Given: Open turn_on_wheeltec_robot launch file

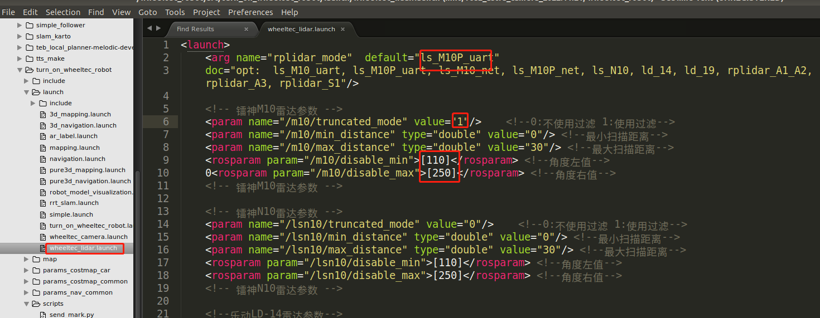Looking at the screenshot, I should click(x=91, y=226).
